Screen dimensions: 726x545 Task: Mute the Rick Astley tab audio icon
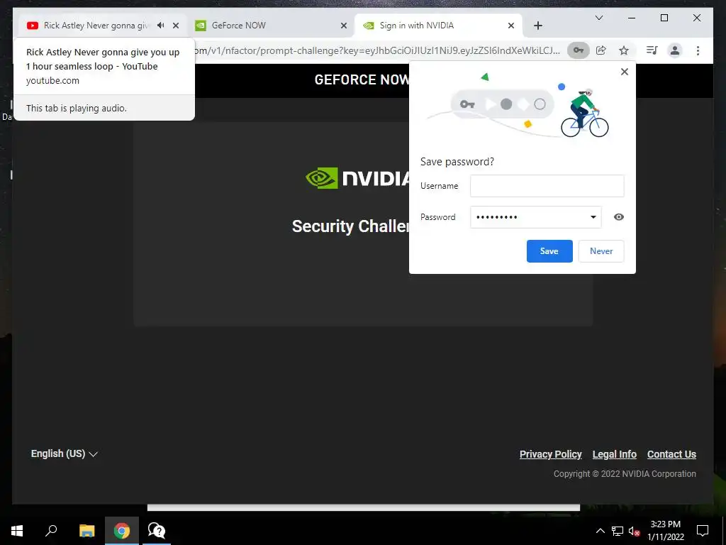(x=161, y=26)
